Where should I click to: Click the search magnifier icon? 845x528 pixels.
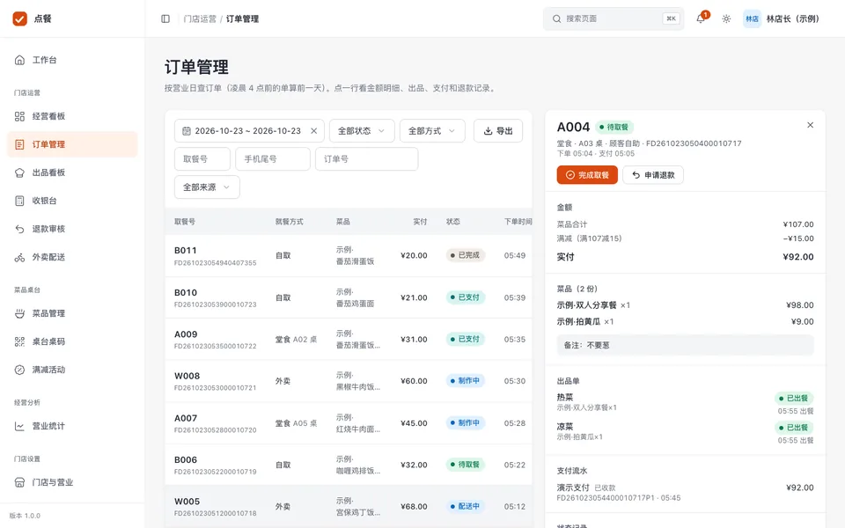coord(556,18)
